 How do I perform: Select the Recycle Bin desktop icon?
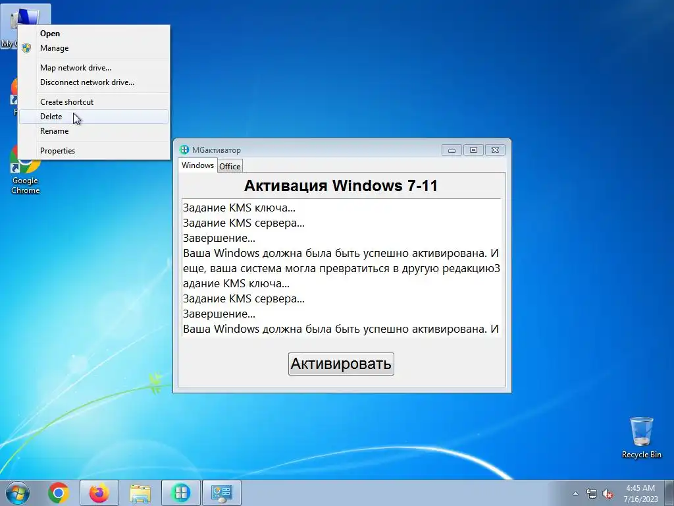click(641, 437)
